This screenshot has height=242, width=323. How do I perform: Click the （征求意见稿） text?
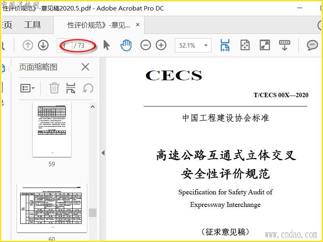click(x=225, y=232)
